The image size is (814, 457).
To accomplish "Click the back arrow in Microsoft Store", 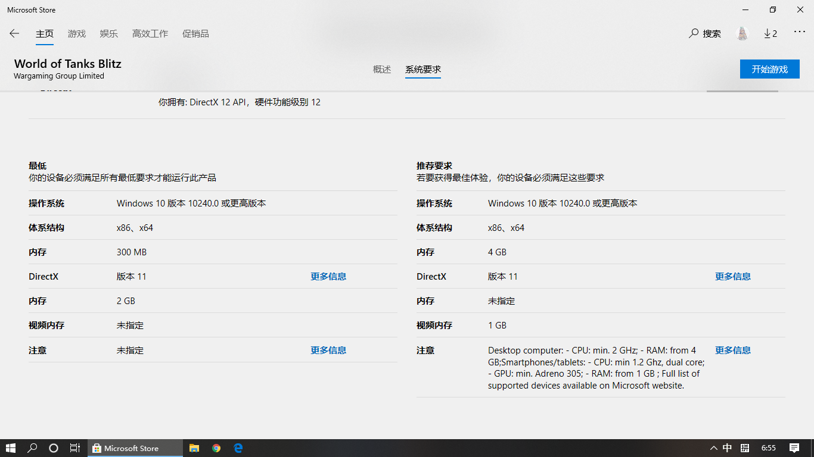I will point(14,34).
